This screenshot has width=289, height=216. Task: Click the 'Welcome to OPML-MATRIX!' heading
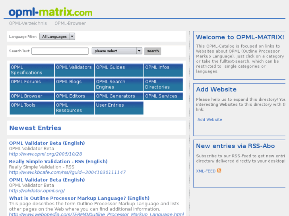(240, 37)
